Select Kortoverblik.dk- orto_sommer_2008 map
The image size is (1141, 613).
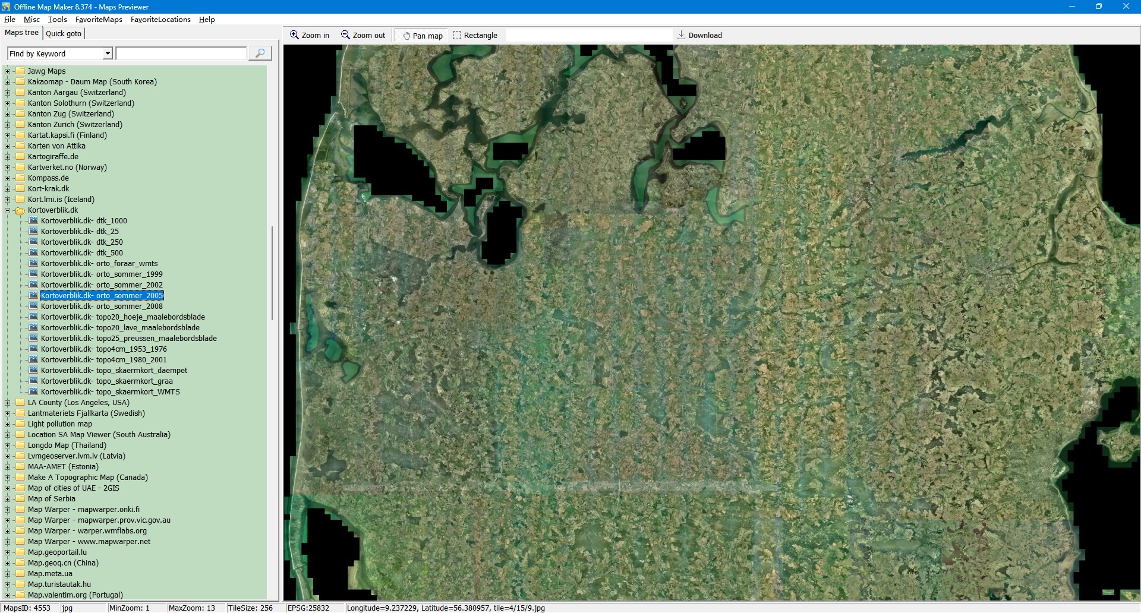tap(102, 306)
